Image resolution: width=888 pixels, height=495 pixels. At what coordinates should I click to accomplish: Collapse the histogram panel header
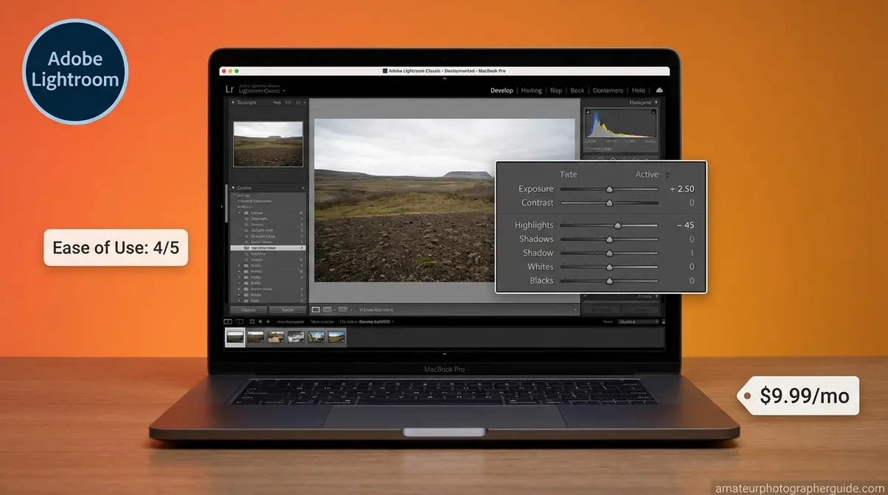[656, 102]
